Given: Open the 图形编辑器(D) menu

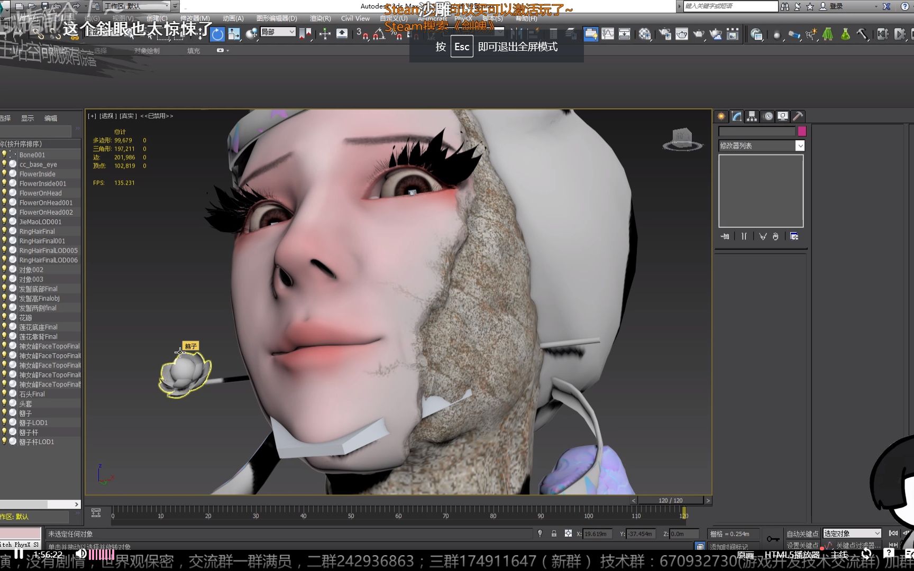Looking at the screenshot, I should coord(277,19).
